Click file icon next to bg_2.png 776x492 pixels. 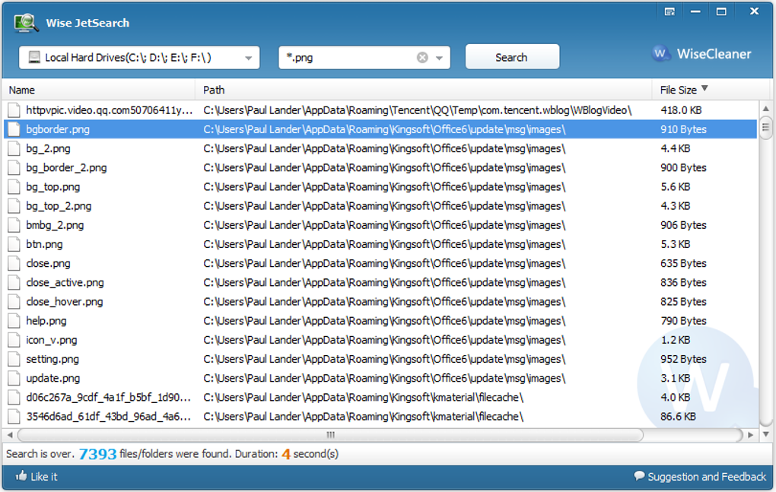[x=14, y=149]
